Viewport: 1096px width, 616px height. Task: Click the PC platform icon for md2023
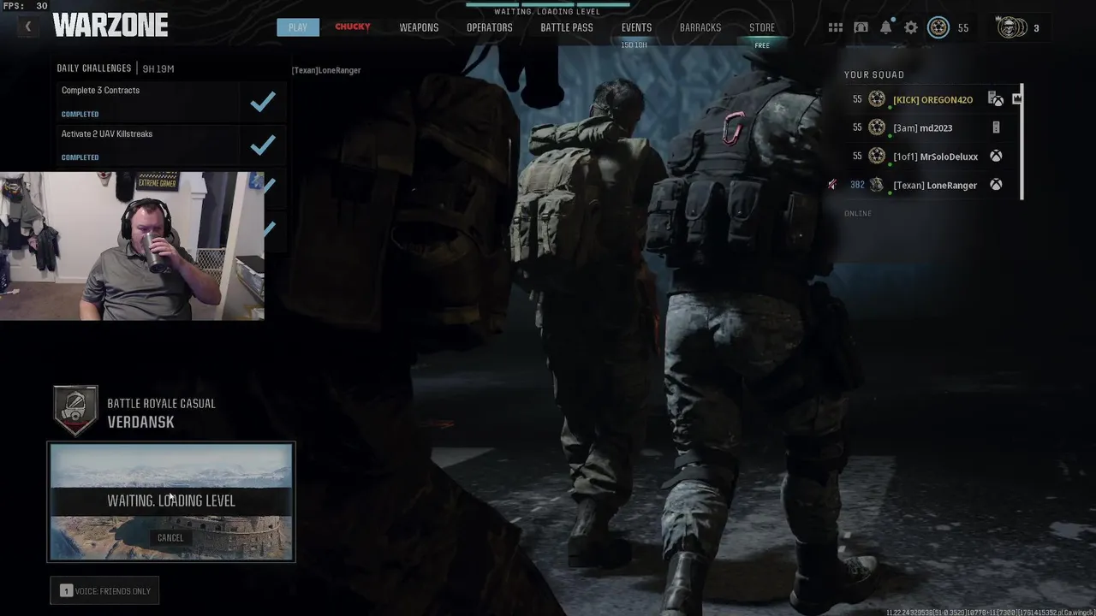tap(996, 127)
